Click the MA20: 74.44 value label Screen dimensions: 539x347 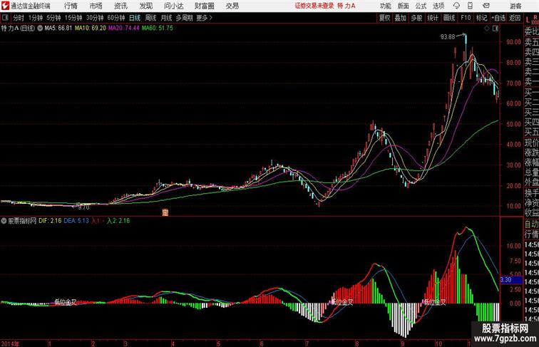124,29
